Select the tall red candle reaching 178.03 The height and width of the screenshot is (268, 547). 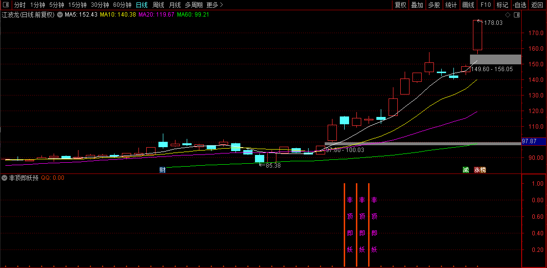(478, 35)
